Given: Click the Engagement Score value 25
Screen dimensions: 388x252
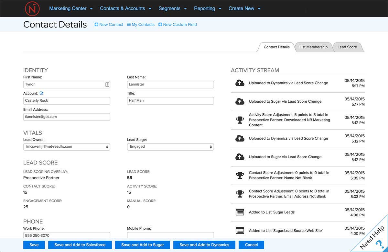Looking at the screenshot, I should point(26,207).
